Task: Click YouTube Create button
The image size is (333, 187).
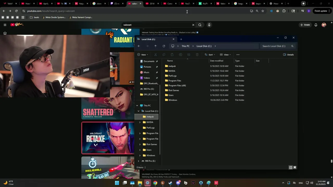Action: pyautogui.click(x=305, y=25)
